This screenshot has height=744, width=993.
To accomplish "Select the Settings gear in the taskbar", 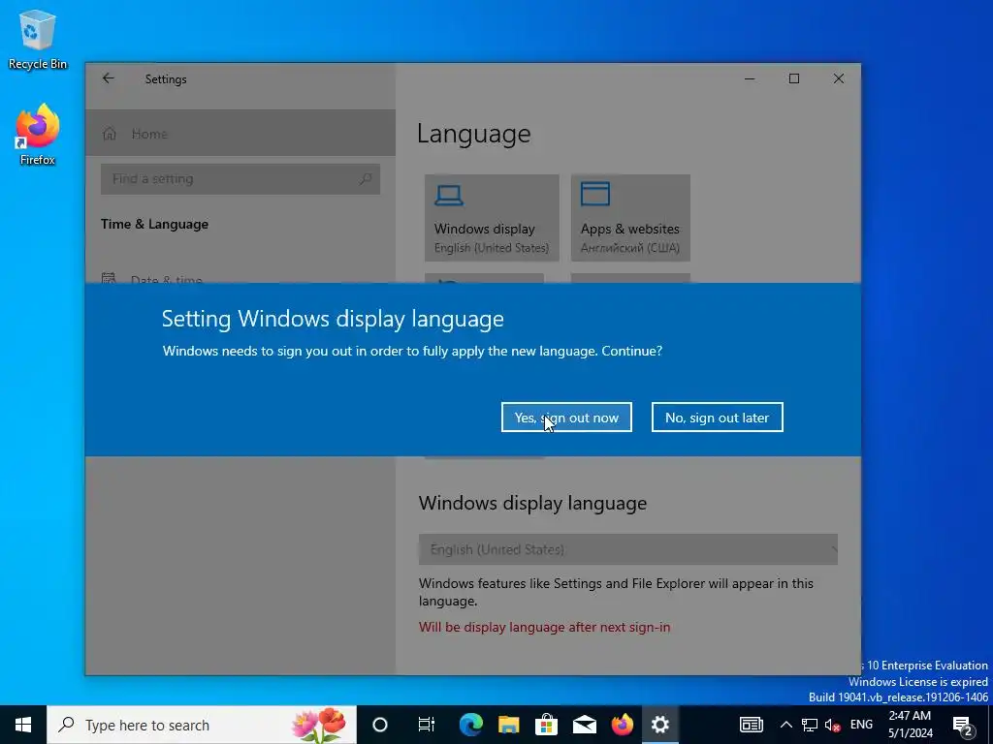I will 659,725.
